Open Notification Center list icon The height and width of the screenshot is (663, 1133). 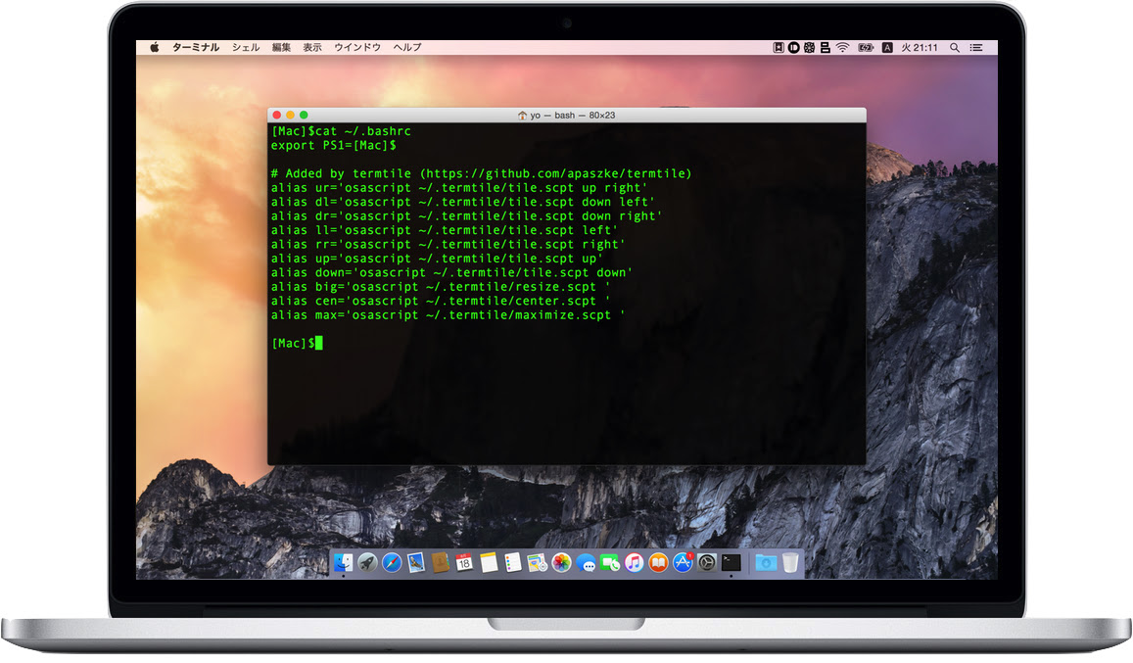tap(976, 47)
